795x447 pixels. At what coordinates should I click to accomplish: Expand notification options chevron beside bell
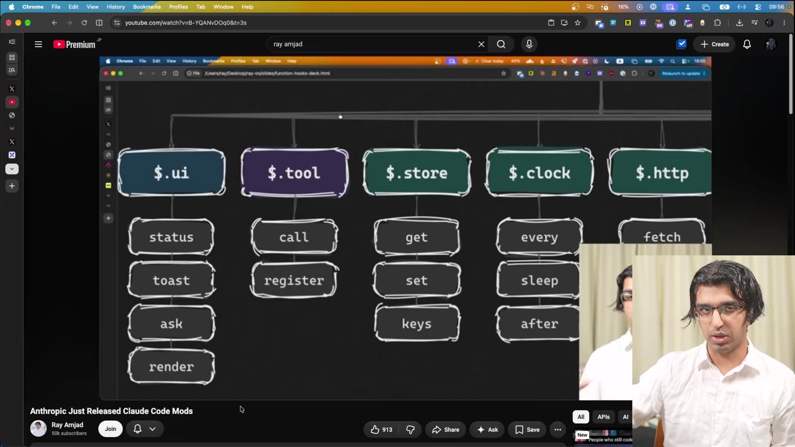click(x=153, y=429)
